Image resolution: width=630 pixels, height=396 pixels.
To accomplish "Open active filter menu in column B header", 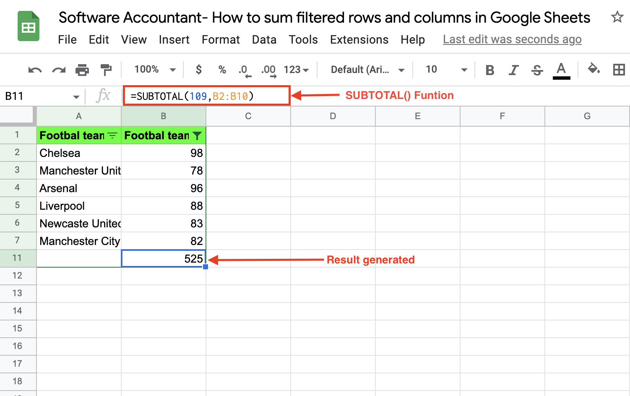I will 197,135.
